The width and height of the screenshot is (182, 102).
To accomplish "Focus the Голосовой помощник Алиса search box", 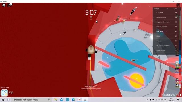I will 32,99.
